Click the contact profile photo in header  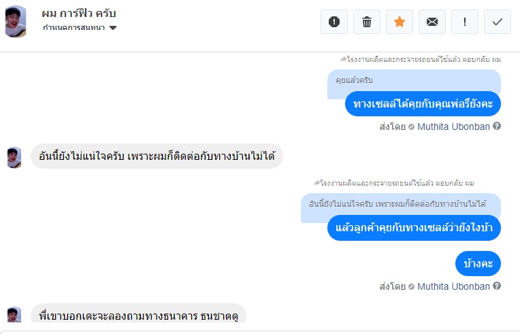16,21
